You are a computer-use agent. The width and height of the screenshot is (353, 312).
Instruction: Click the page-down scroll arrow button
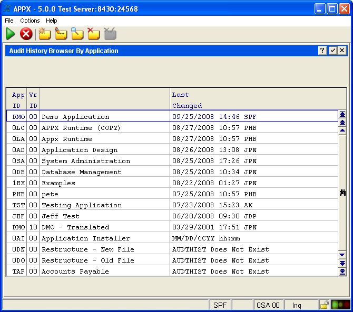pyautogui.click(x=342, y=263)
